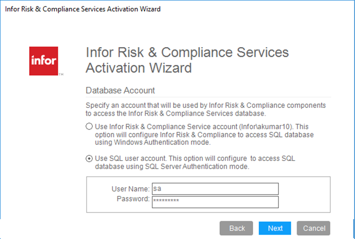Click the SQL Server Authentication mode option text

(195, 162)
